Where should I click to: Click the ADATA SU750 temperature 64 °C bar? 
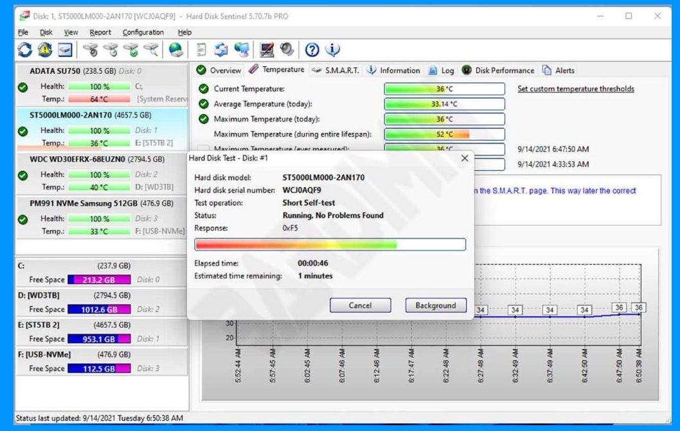click(x=100, y=100)
